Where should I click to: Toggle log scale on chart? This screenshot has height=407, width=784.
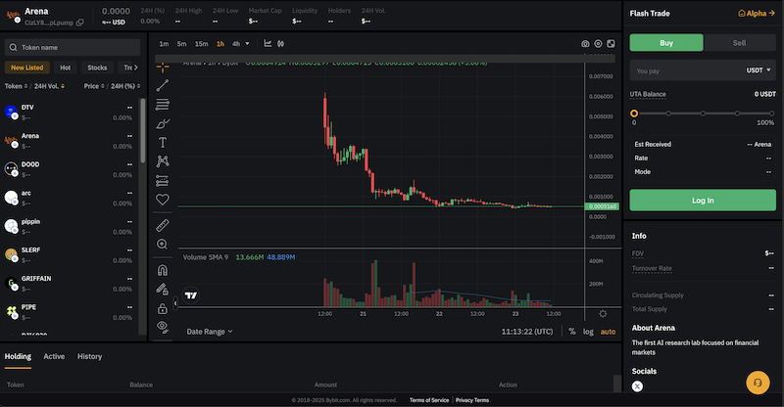pos(588,332)
